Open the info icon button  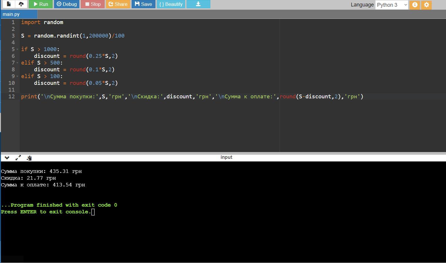click(x=415, y=5)
